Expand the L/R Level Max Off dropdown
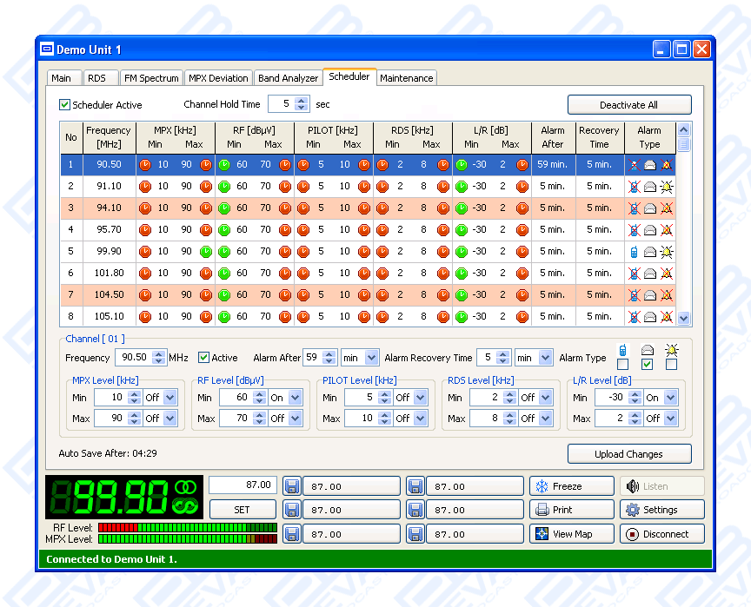Screen dimensions: 751x607 (x=670, y=419)
